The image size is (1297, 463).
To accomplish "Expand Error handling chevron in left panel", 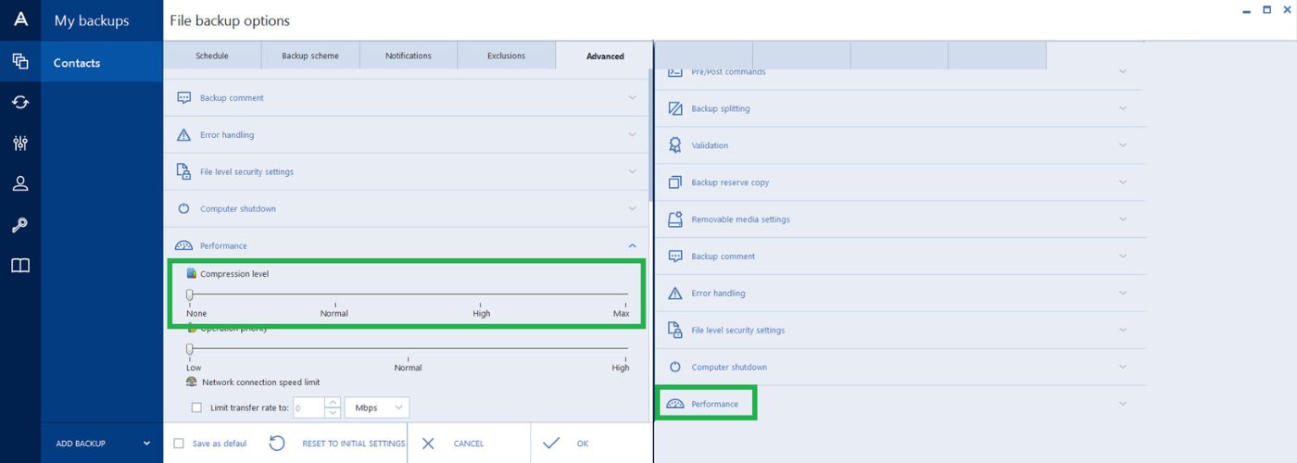I will [x=633, y=134].
